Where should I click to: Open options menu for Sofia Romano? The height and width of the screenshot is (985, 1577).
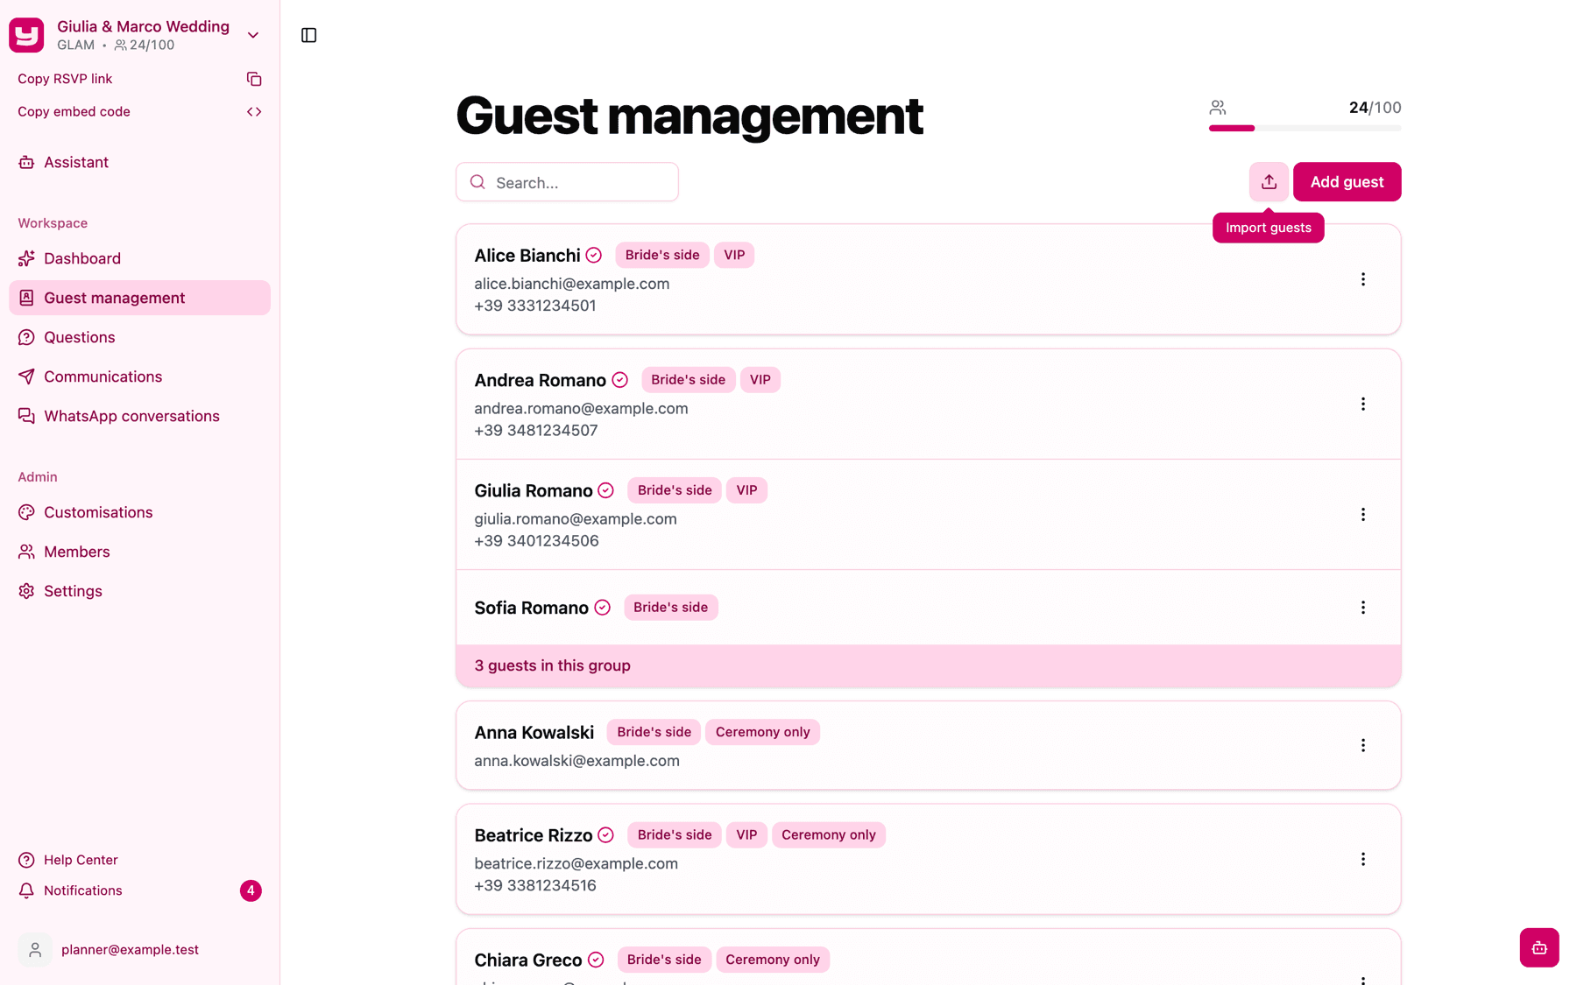(x=1363, y=608)
